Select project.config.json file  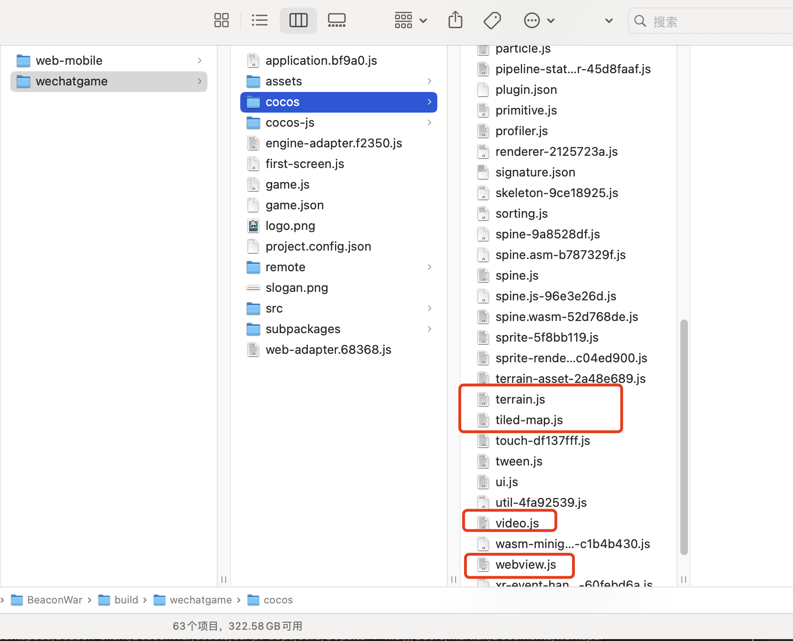pyautogui.click(x=338, y=246)
